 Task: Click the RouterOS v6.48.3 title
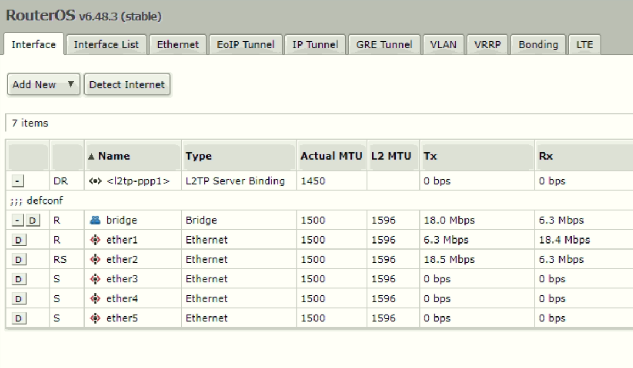(x=83, y=15)
